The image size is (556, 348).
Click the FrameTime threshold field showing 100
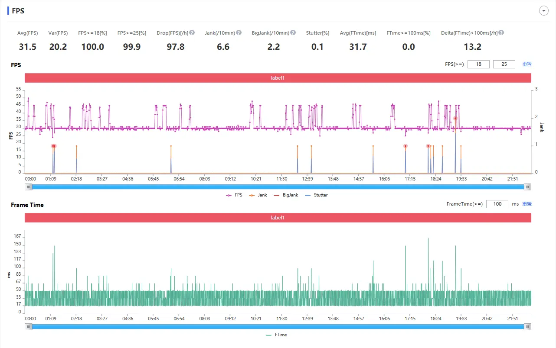coord(497,204)
